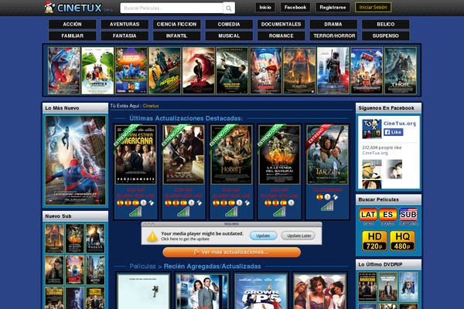Open the Rio 2 poster in carousel
Image resolution: width=464 pixels, height=309 pixels.
(131, 70)
